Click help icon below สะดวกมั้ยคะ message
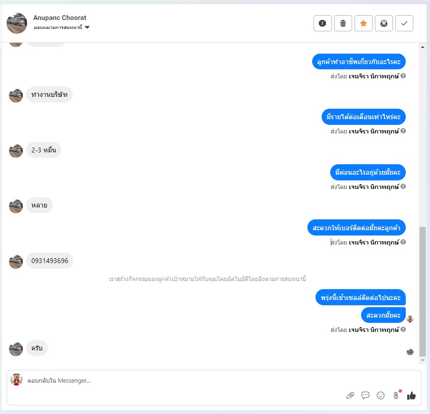The height and width of the screenshot is (414, 430). 403,329
